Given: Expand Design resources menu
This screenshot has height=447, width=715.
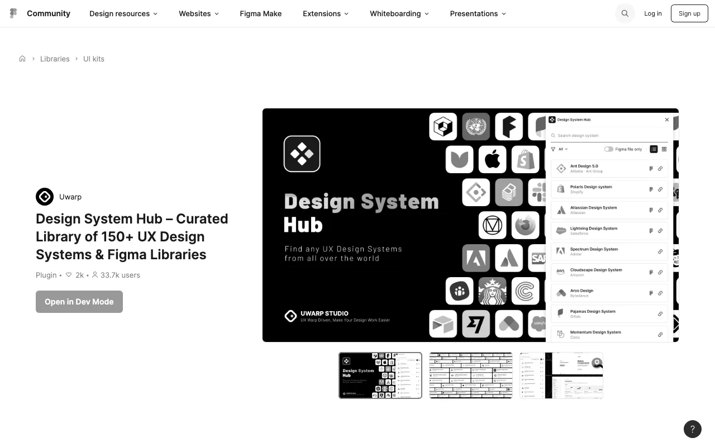Looking at the screenshot, I should tap(123, 13).
